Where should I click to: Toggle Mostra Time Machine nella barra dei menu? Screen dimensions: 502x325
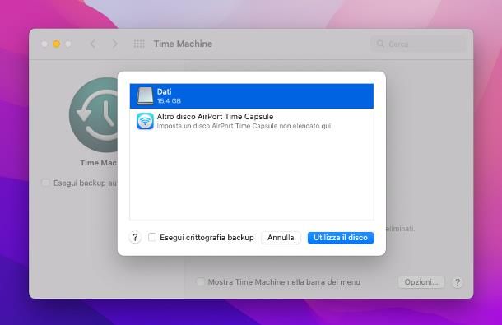coord(201,281)
